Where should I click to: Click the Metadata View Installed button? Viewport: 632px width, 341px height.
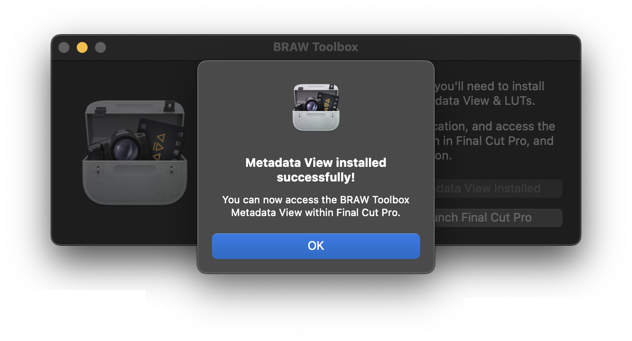(498, 189)
